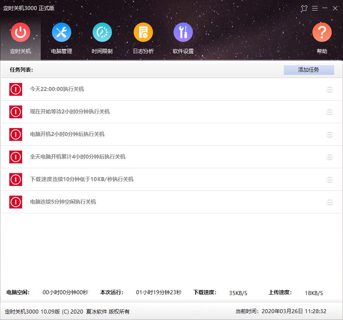Open the 定时关机 (timed shutdown) section

click(x=21, y=33)
